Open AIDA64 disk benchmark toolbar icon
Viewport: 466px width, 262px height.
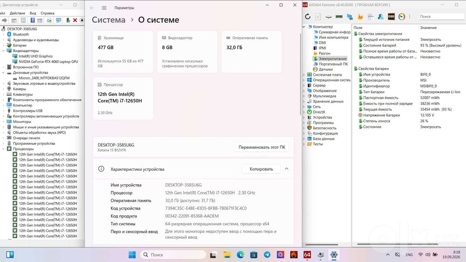(x=329, y=17)
